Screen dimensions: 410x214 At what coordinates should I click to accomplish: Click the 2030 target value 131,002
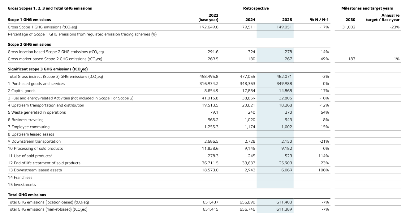click(x=347, y=27)
